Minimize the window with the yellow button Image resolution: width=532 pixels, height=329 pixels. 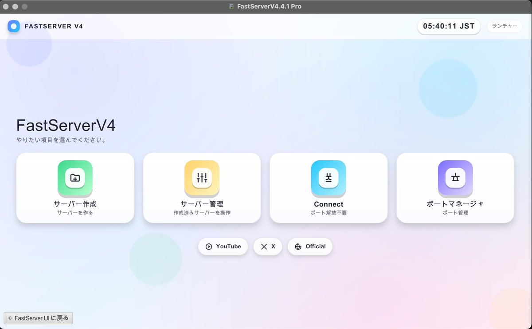coord(15,7)
